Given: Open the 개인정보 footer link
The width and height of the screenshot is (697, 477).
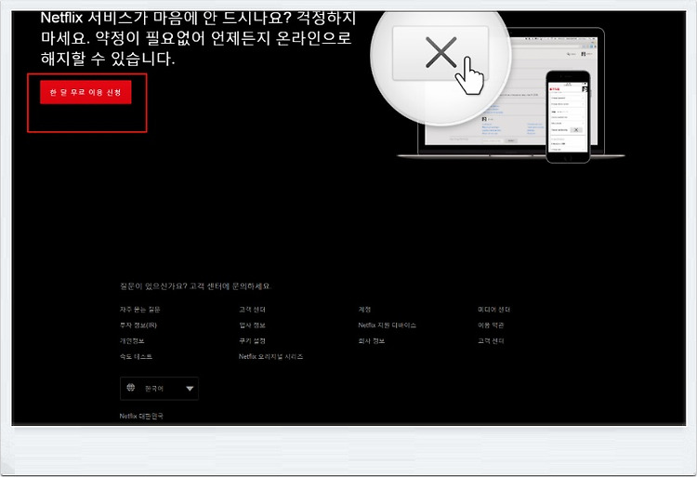Looking at the screenshot, I should [132, 341].
